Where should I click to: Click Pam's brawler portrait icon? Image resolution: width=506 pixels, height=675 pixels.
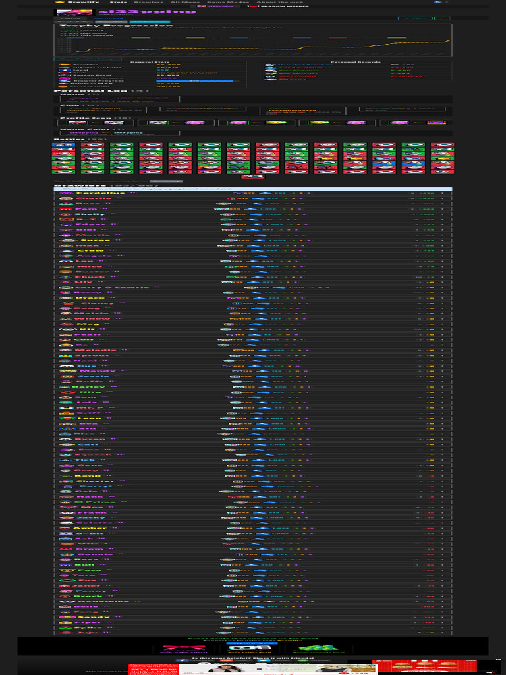pyautogui.click(x=65, y=209)
